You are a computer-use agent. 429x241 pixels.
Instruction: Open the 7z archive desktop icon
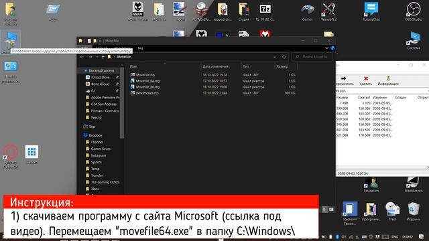click(x=265, y=11)
